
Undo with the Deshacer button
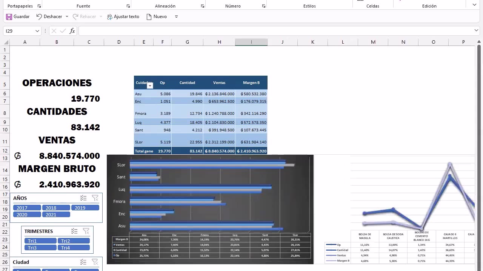click(49, 17)
